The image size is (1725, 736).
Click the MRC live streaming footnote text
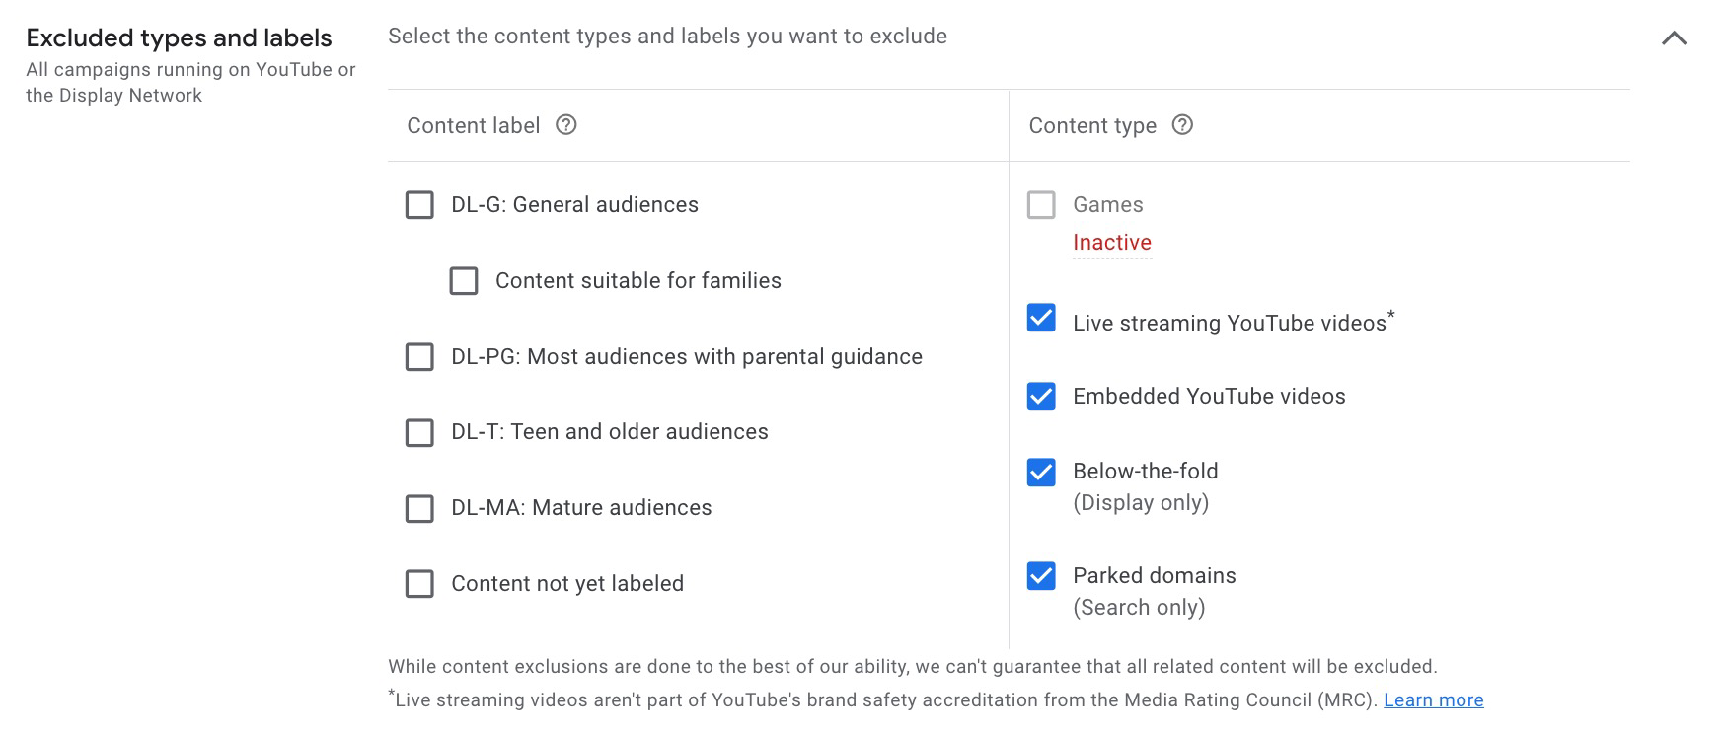[x=882, y=699]
